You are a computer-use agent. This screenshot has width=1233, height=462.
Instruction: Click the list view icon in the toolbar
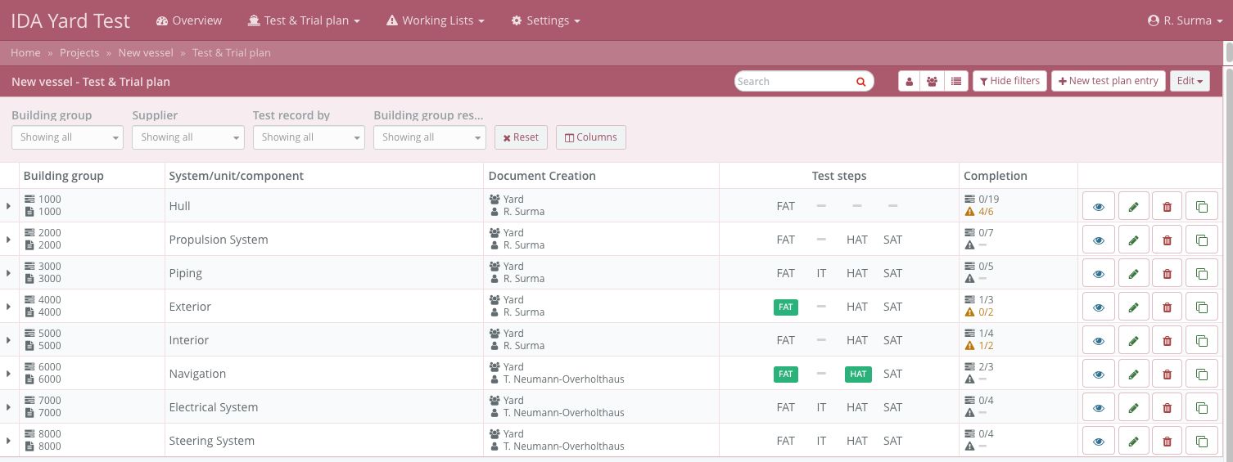pyautogui.click(x=956, y=81)
